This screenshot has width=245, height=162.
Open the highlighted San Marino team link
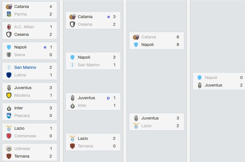25,67
